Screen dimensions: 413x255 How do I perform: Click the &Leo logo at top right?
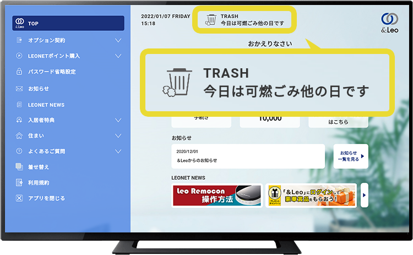pos(389,23)
